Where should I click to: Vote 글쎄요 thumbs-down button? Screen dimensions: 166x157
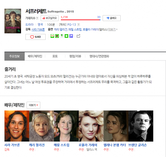coord(111,18)
